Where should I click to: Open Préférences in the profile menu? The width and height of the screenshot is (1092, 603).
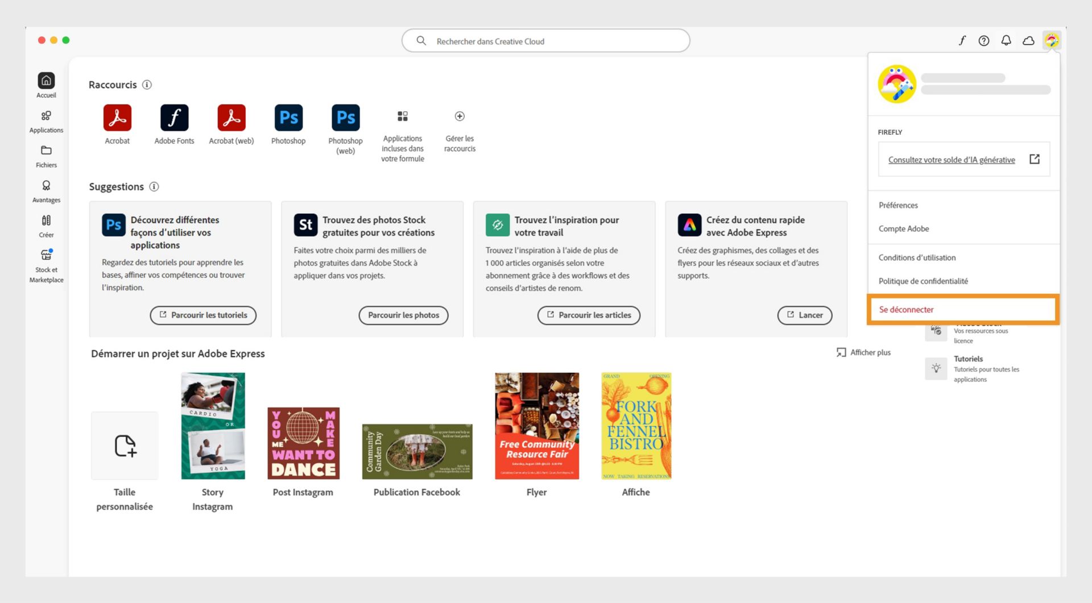click(x=898, y=205)
